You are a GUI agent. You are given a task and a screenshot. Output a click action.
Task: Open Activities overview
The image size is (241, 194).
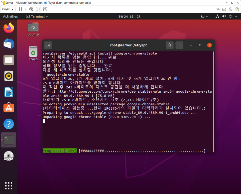[10, 16]
